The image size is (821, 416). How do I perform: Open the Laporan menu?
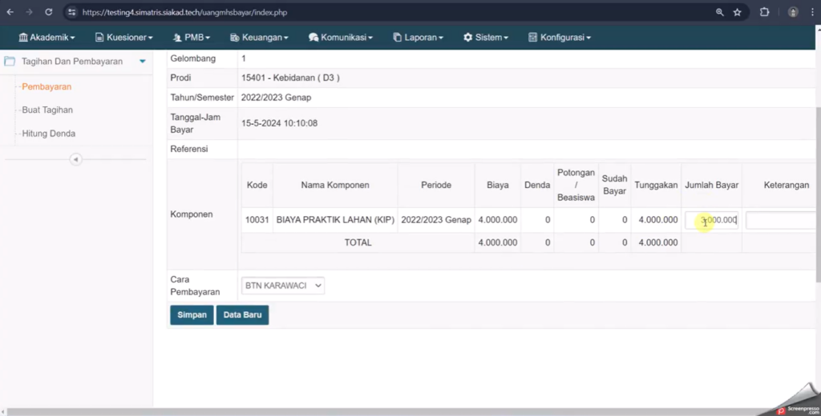[x=418, y=38]
